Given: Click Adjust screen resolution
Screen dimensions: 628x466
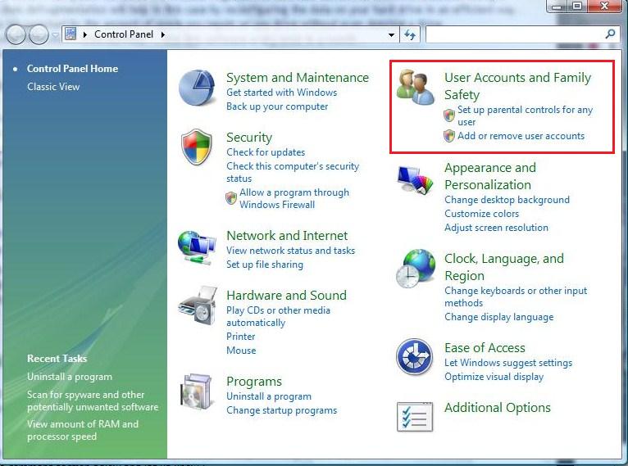Looking at the screenshot, I should pyautogui.click(x=496, y=228).
